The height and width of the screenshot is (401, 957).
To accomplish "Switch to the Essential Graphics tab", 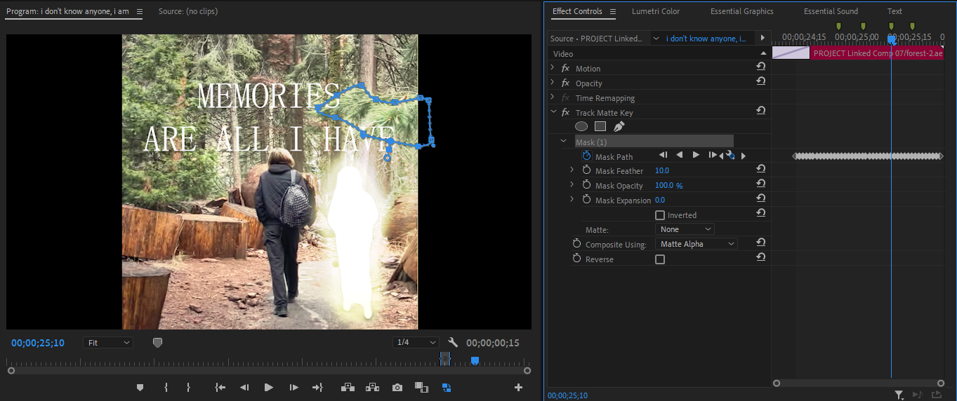I will [x=741, y=11].
